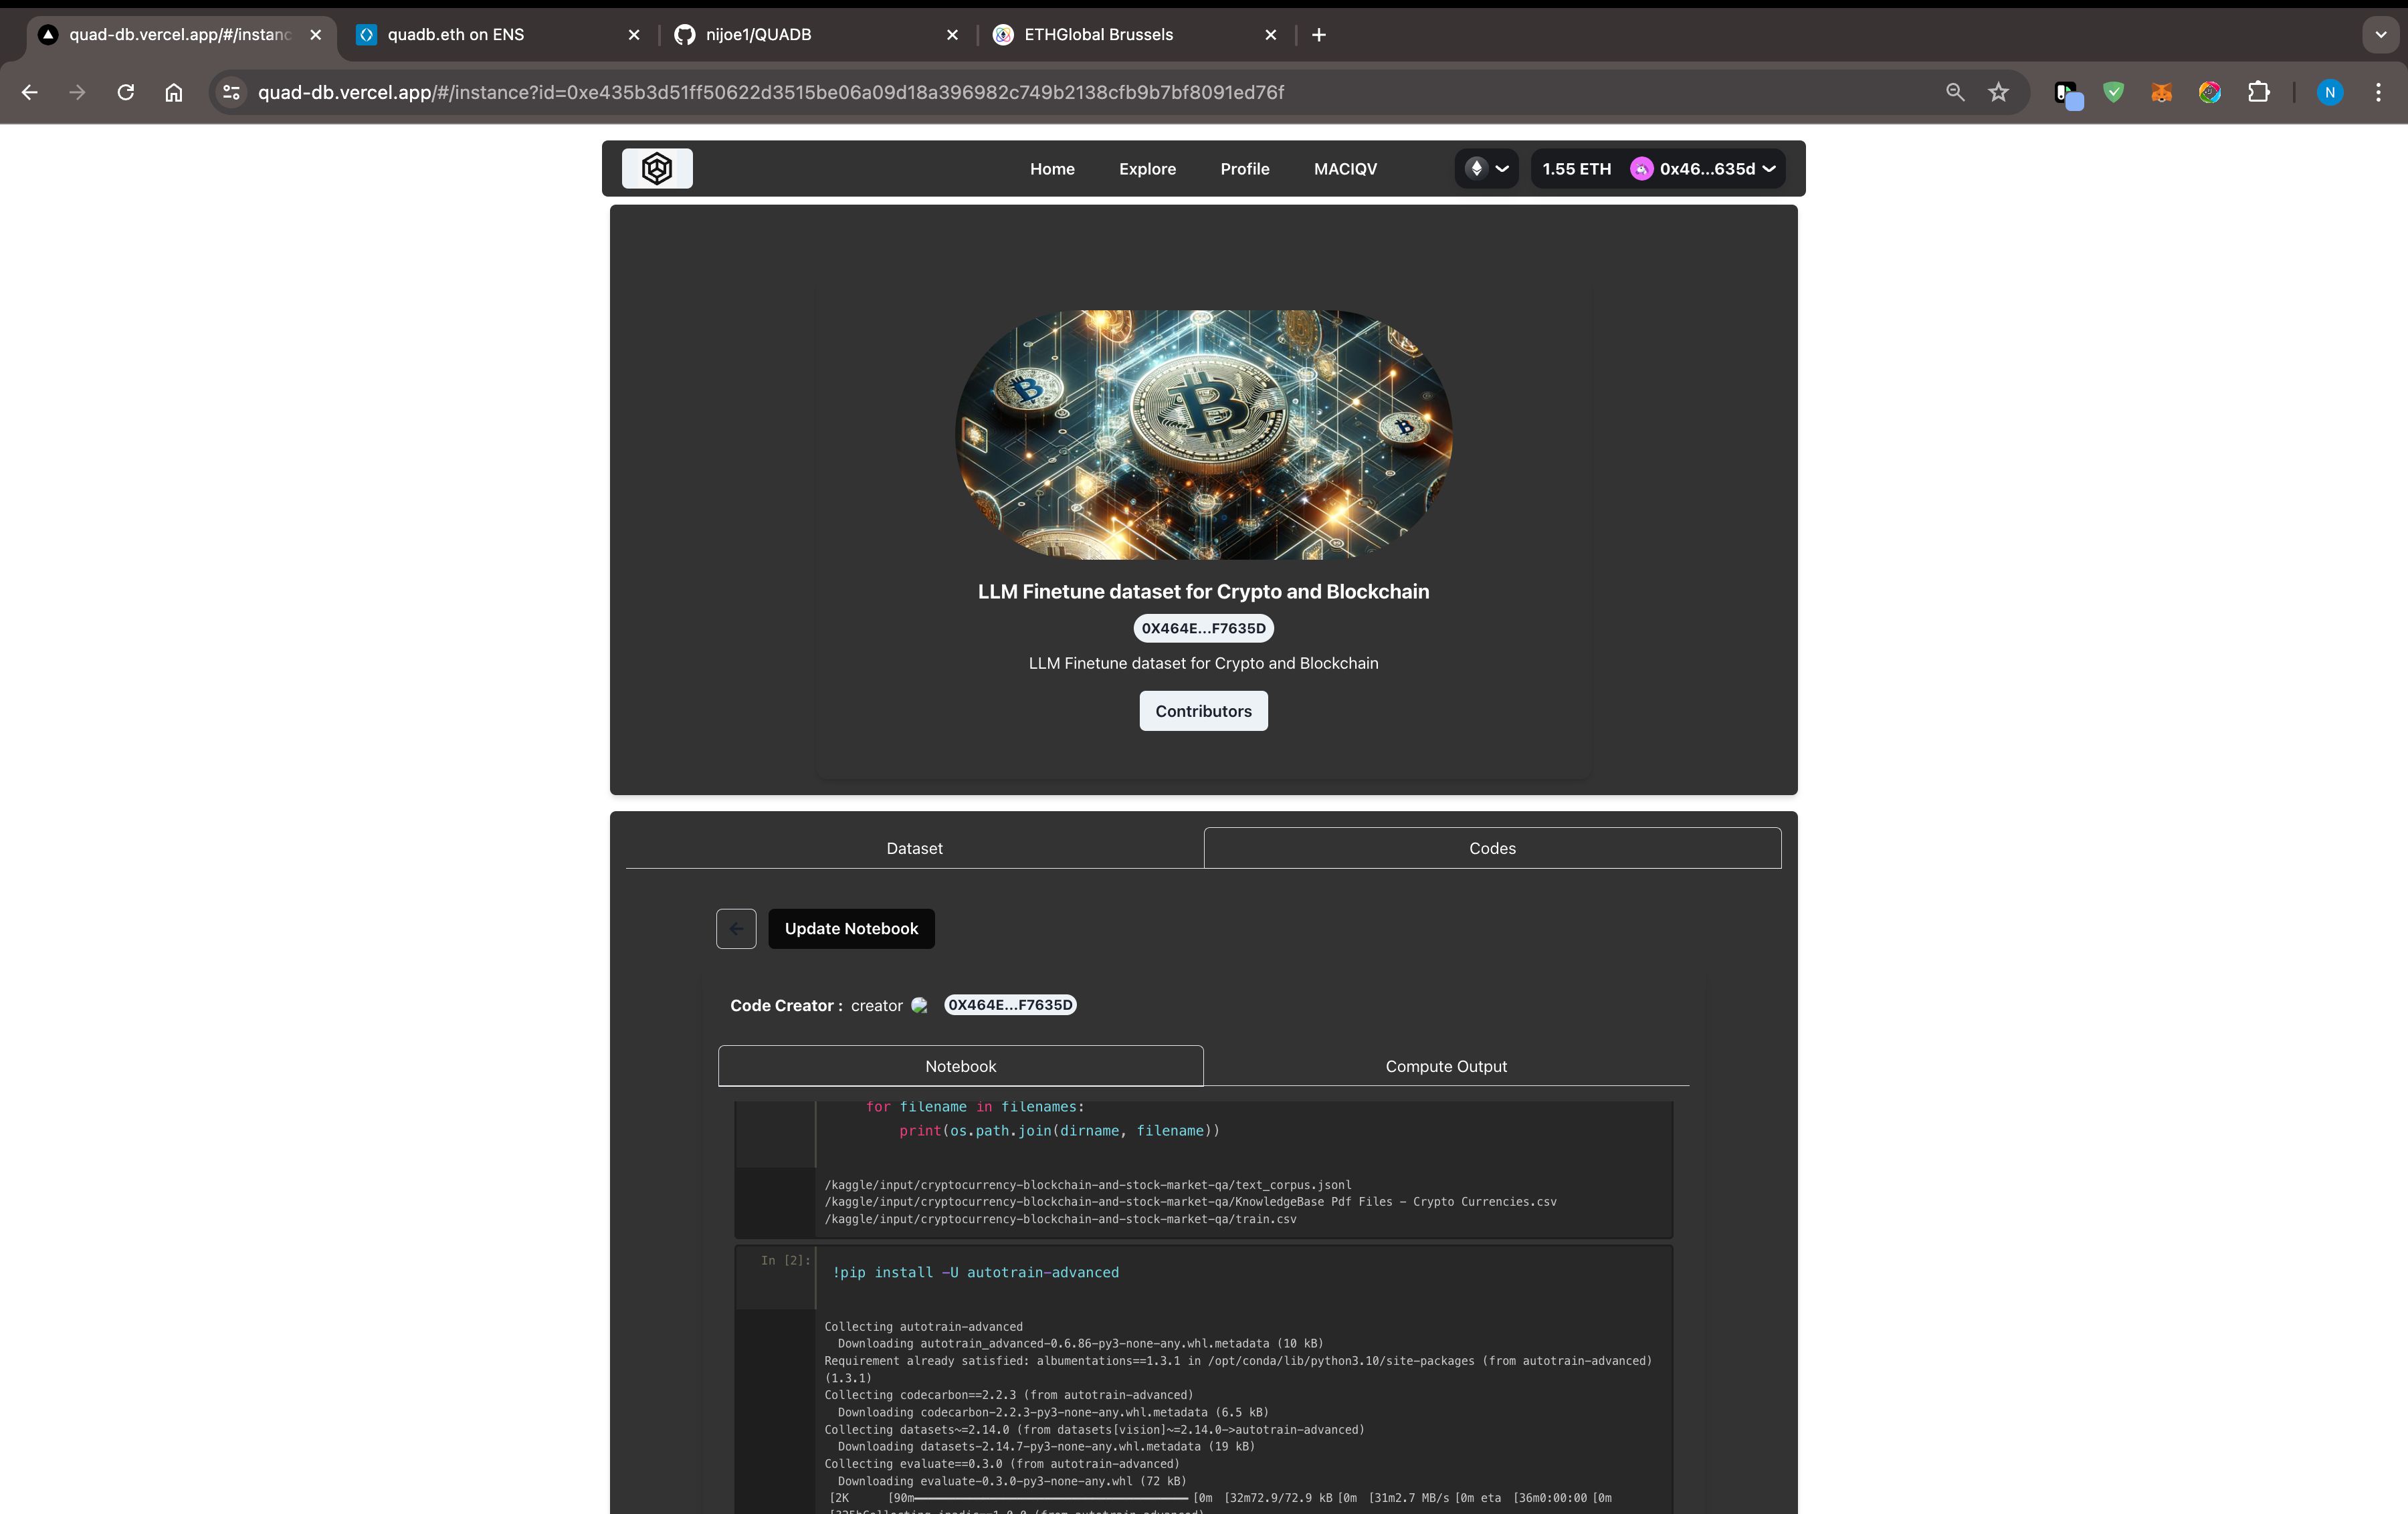Viewport: 2408px width, 1514px height.
Task: Click the Contributors button
Action: coord(1203,710)
